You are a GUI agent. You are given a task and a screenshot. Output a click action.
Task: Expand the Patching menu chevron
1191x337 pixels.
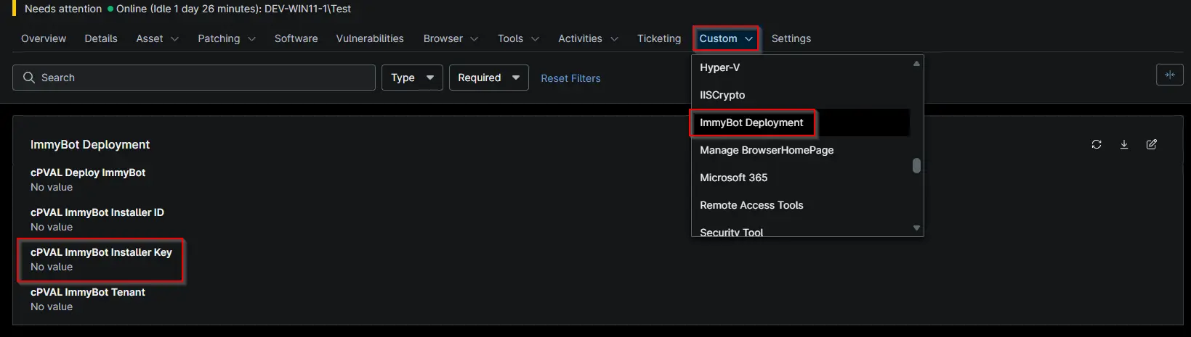tap(251, 39)
